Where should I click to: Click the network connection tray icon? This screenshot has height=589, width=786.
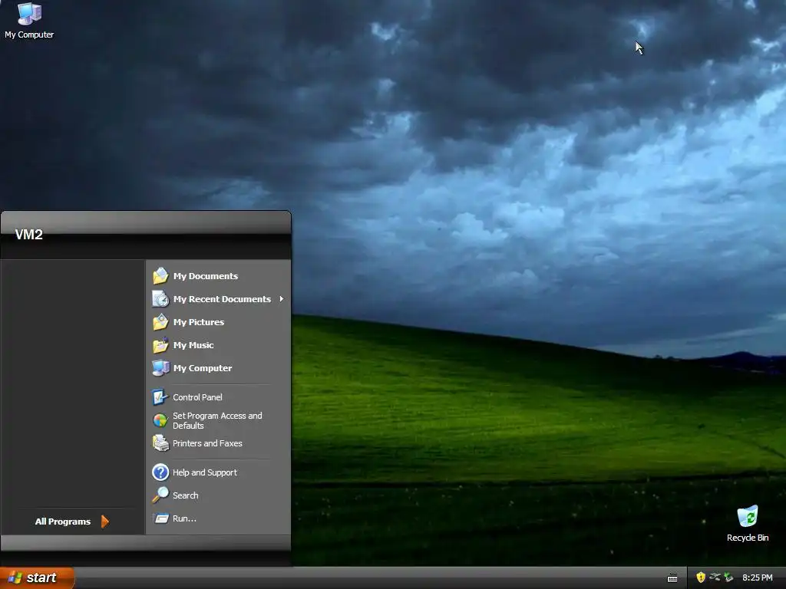click(715, 577)
